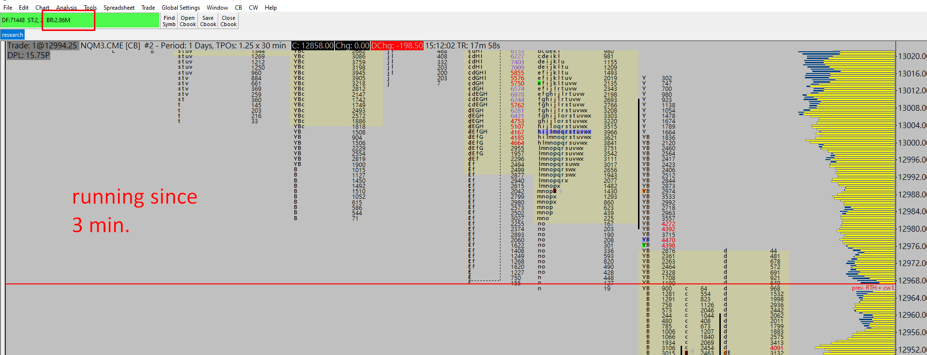The width and height of the screenshot is (927, 355).
Task: Click the 13000 price axis label
Action: click(x=912, y=143)
